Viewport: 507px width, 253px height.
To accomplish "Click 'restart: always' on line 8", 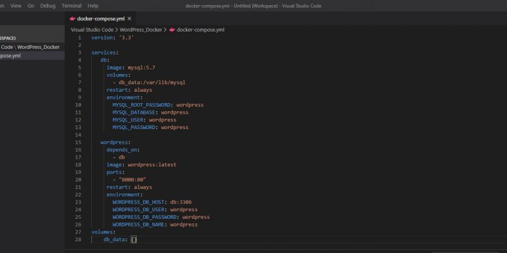I will pyautogui.click(x=129, y=90).
